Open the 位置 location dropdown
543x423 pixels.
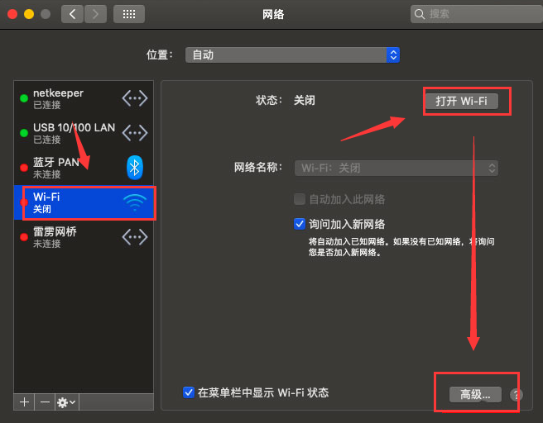292,55
